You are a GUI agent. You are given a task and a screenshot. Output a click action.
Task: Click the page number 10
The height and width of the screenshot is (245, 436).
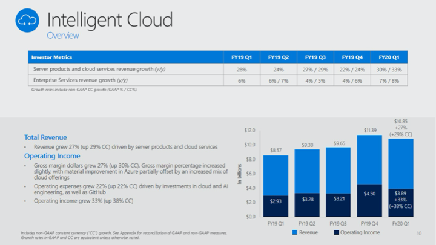418,232
